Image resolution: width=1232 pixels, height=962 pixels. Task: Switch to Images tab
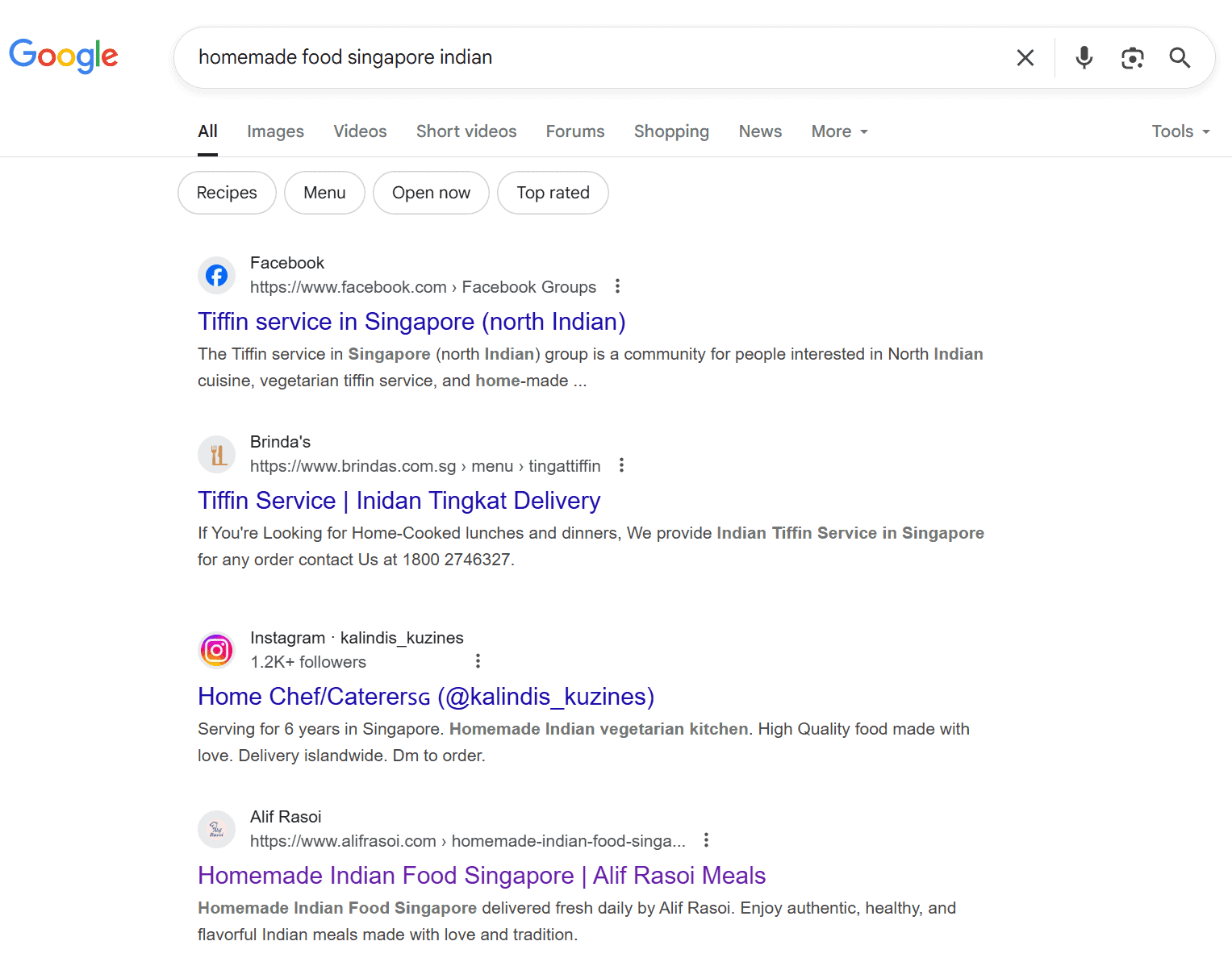[275, 131]
